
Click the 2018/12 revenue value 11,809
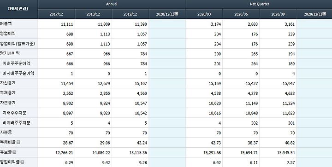pyautogui.click(x=104, y=24)
